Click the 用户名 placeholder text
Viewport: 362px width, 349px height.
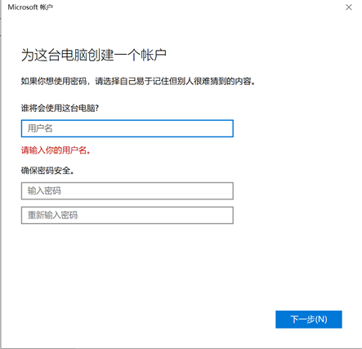[x=40, y=128]
